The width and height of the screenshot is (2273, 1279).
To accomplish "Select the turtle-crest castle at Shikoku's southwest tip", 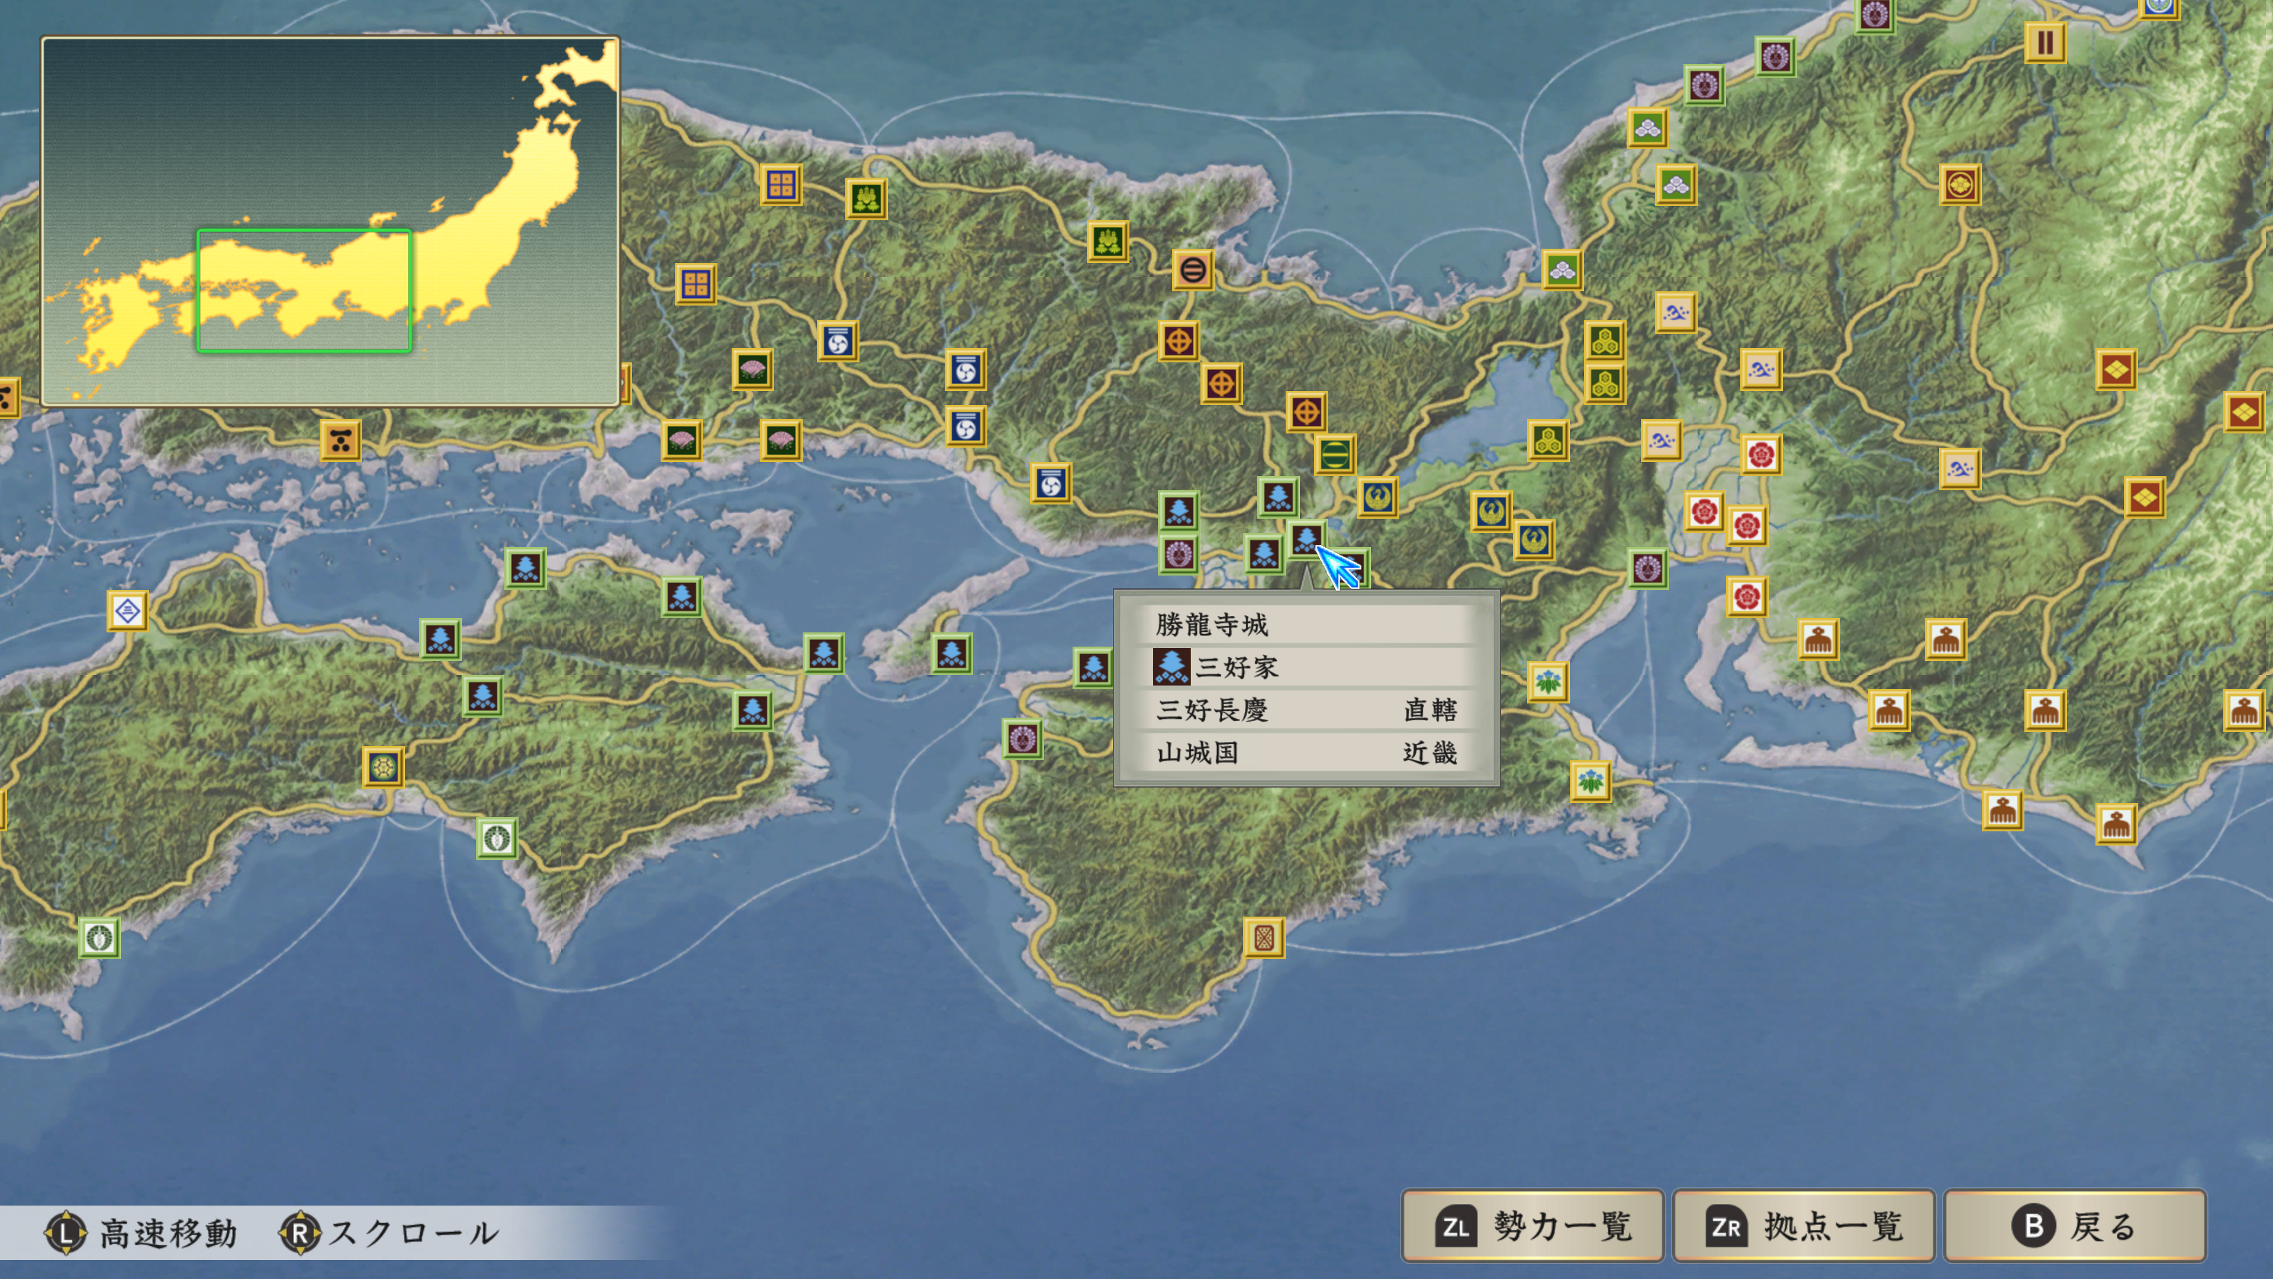I will point(99,937).
